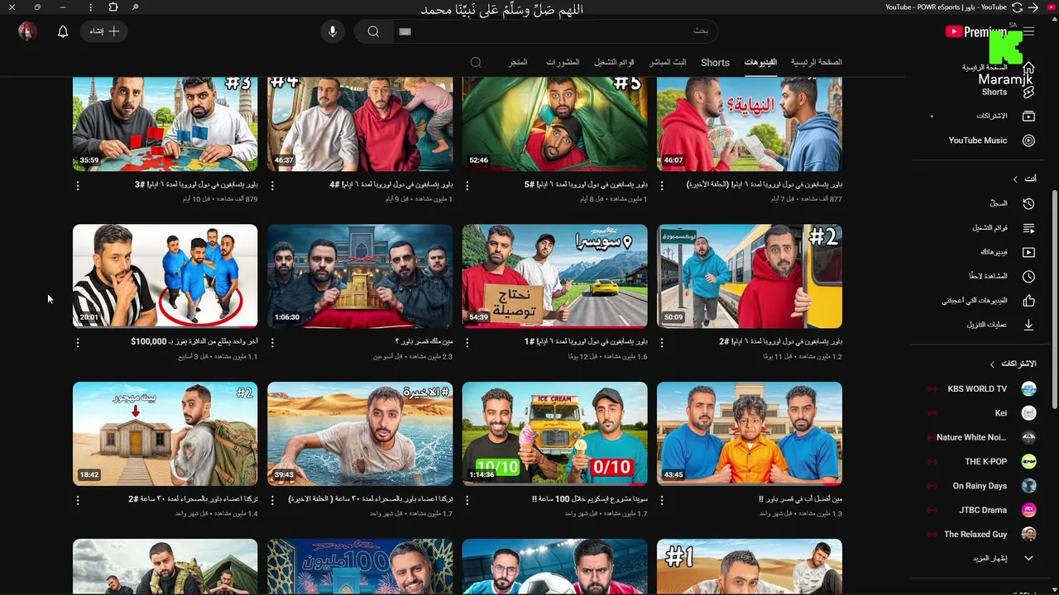Expand the الاشتراكات section header chevron
The image size is (1059, 595).
click(992, 364)
